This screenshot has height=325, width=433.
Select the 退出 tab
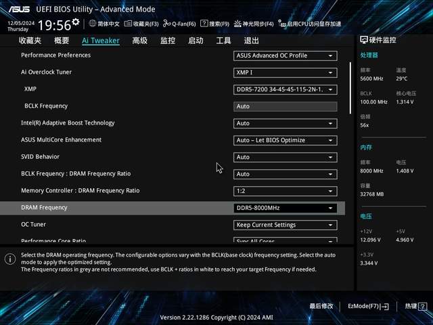click(251, 41)
